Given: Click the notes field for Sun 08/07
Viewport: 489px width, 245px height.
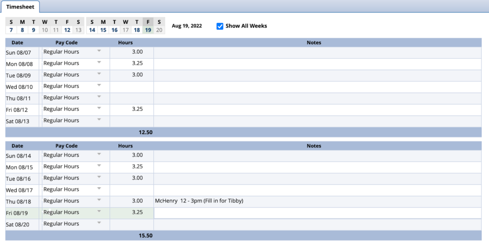Looking at the screenshot, I should click(x=317, y=52).
